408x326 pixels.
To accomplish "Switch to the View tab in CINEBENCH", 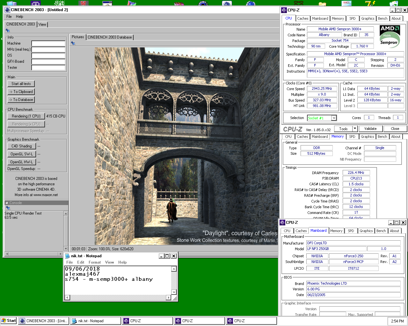I will (x=42, y=25).
